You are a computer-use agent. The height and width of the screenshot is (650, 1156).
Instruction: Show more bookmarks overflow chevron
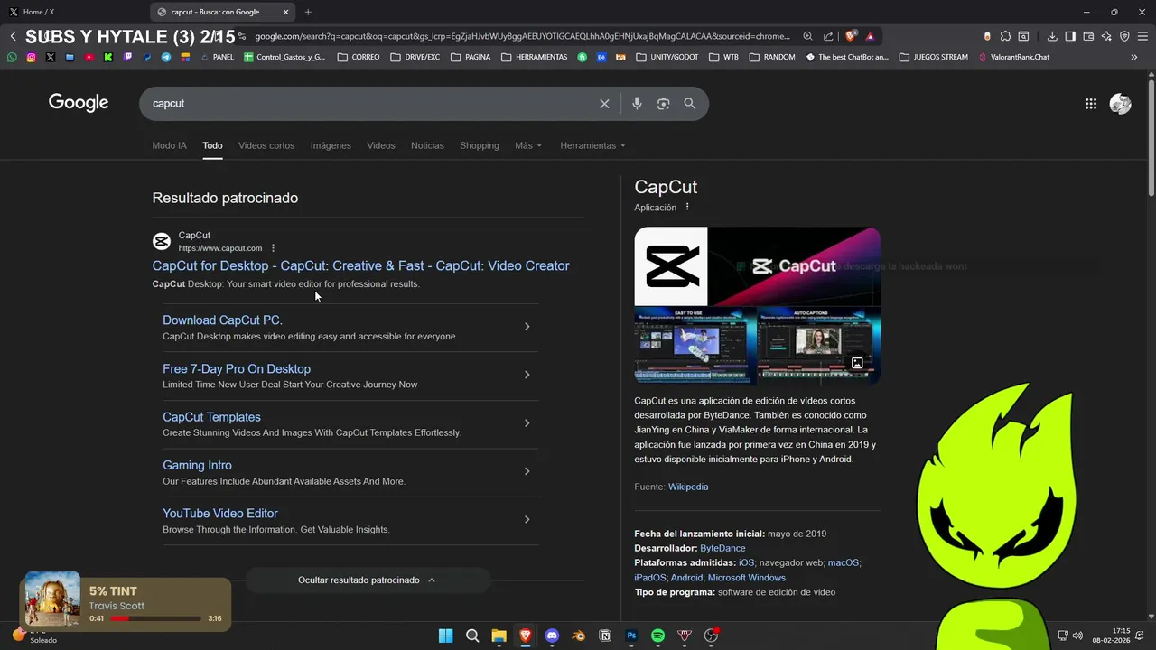tap(1134, 57)
